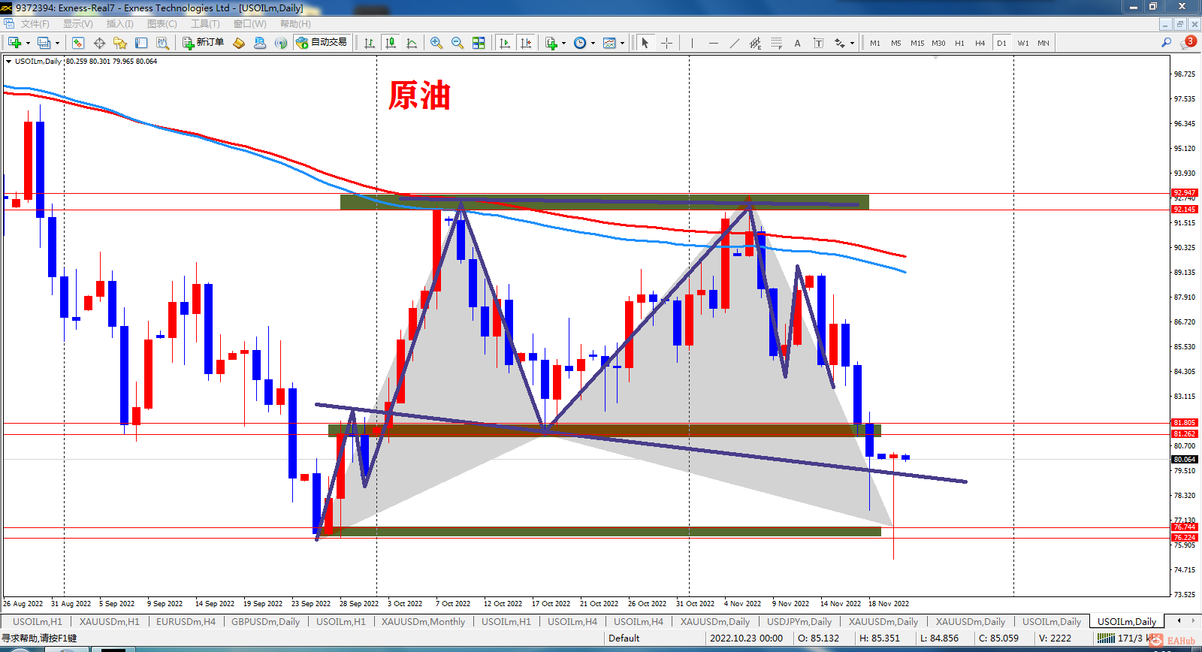Tile the chart windows
1202x652 pixels.
click(x=479, y=43)
